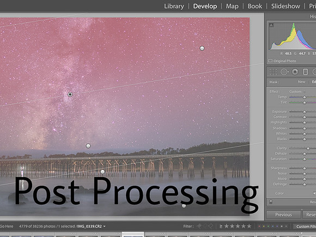Click the Clarity slider handle
The image size is (316, 237).
[308, 148]
